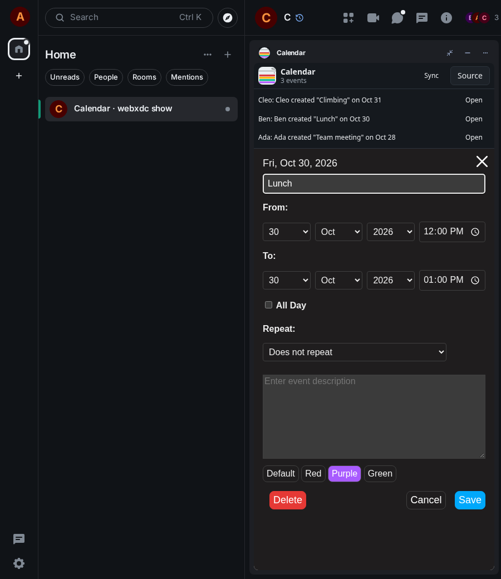Select the Green event color
The width and height of the screenshot is (501, 579).
(380, 474)
